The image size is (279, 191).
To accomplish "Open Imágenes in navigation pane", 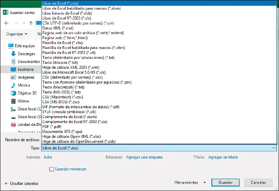I will 26,77.
